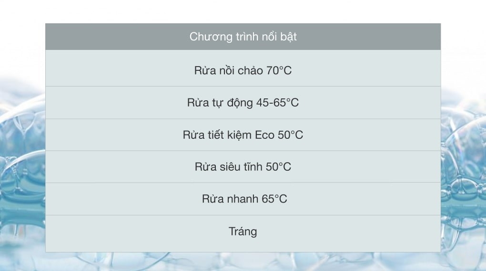The width and height of the screenshot is (486, 271).
Task: Click the 65°C value in quick wash row
Action: point(274,199)
